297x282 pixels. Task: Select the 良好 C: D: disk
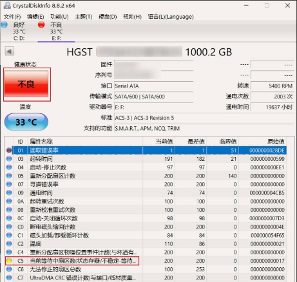[19, 32]
